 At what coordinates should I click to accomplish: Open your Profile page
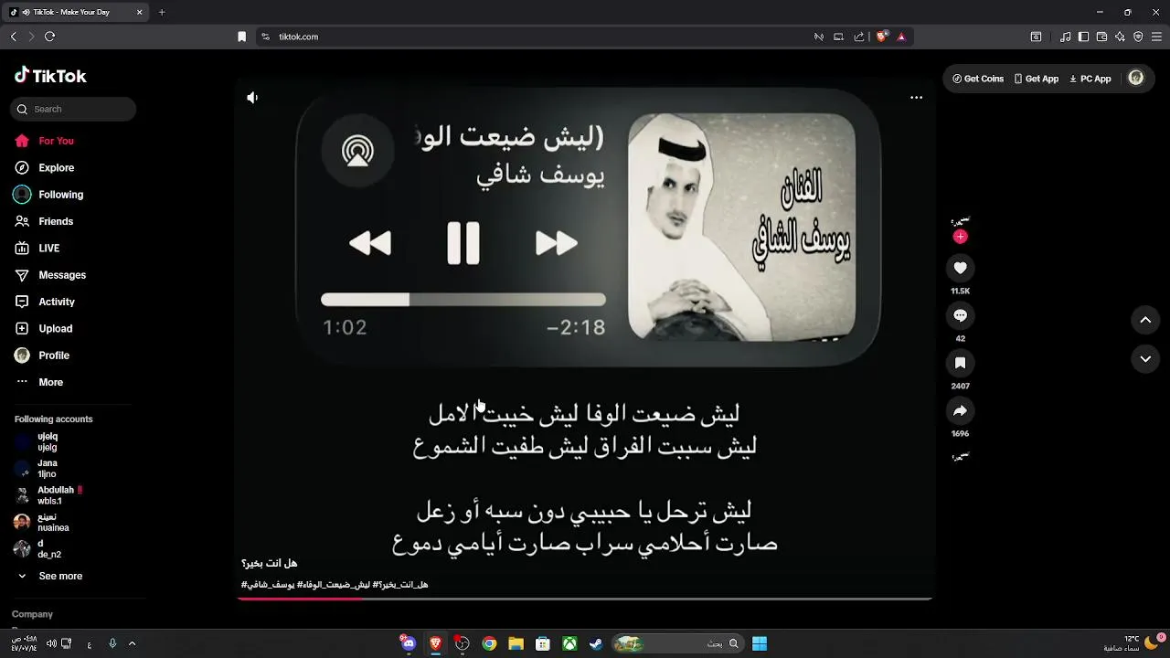(x=41, y=356)
